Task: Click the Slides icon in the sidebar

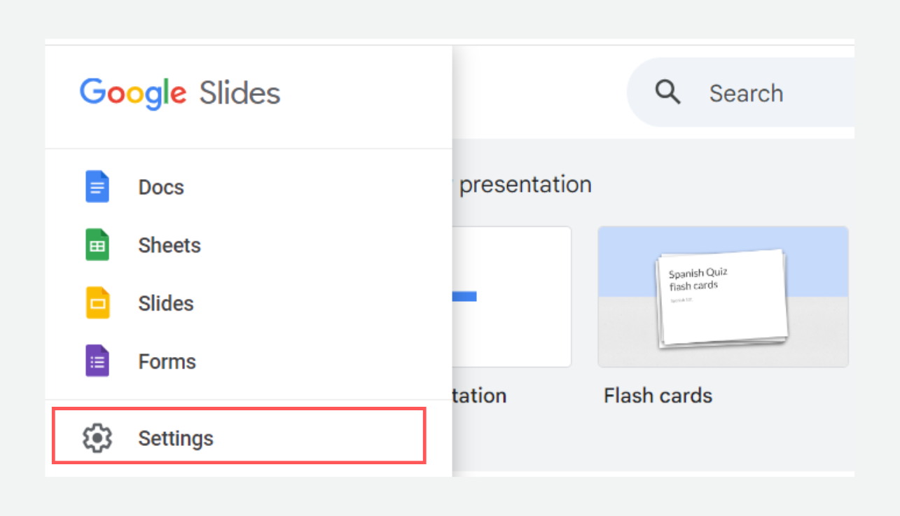Action: [96, 303]
